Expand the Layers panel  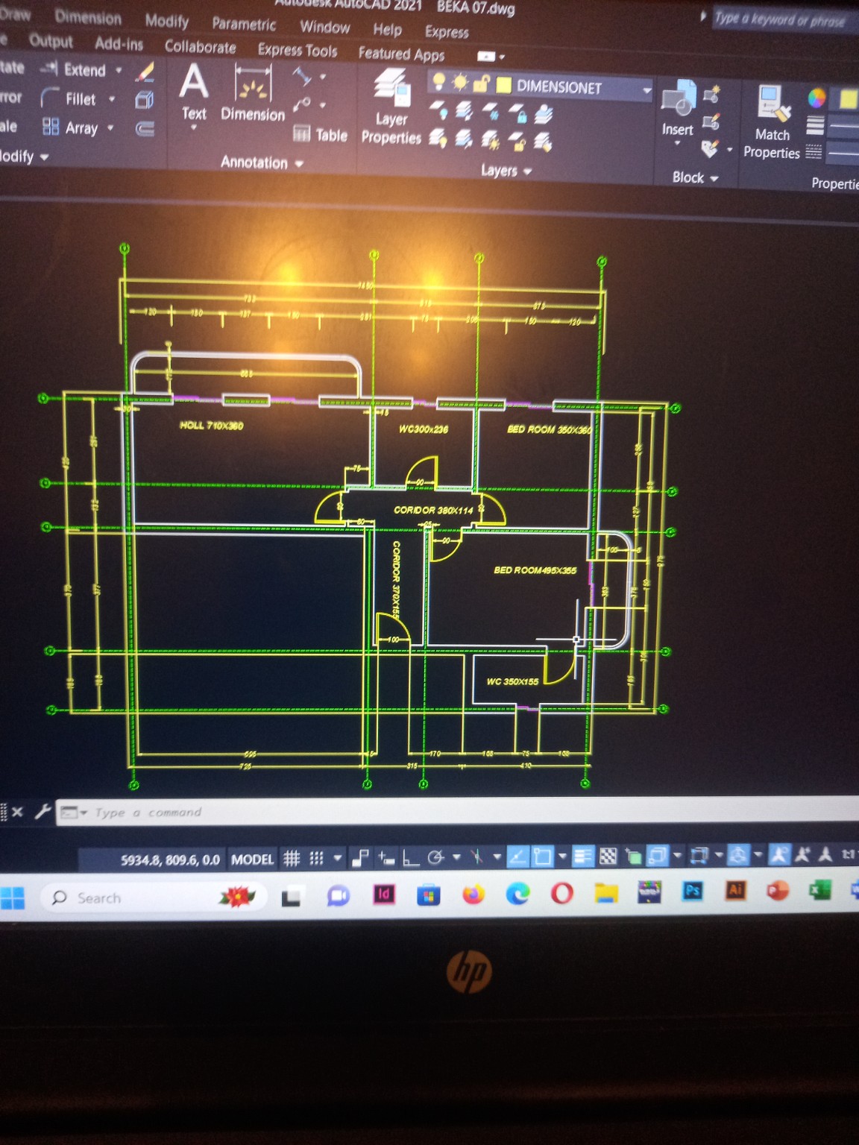pos(506,171)
